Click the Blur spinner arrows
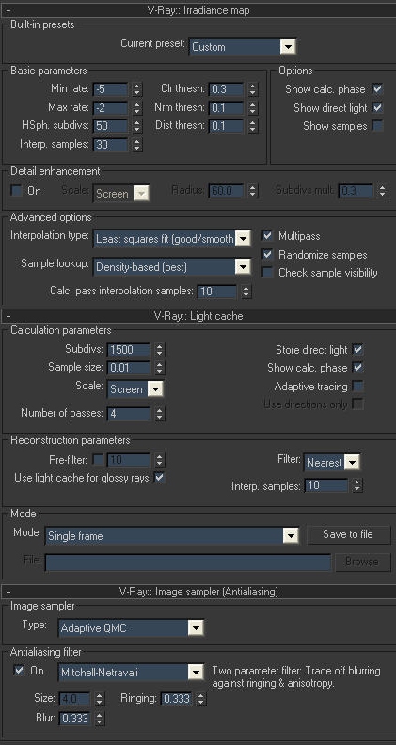The width and height of the screenshot is (396, 745). 99,718
